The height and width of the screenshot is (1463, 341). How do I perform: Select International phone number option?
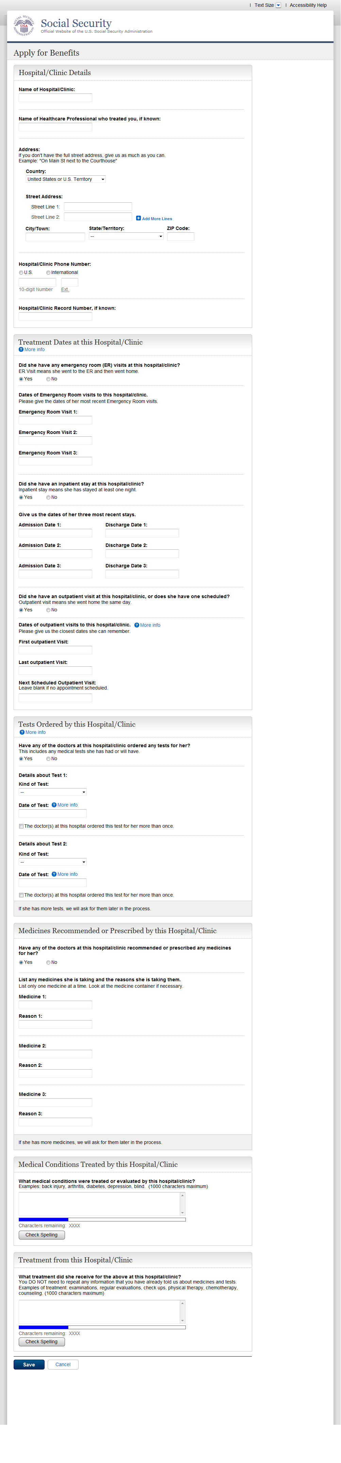tap(48, 273)
